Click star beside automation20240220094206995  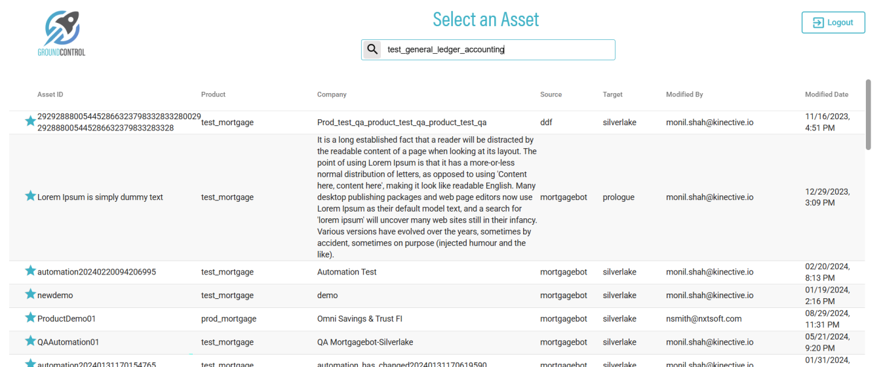click(x=30, y=271)
